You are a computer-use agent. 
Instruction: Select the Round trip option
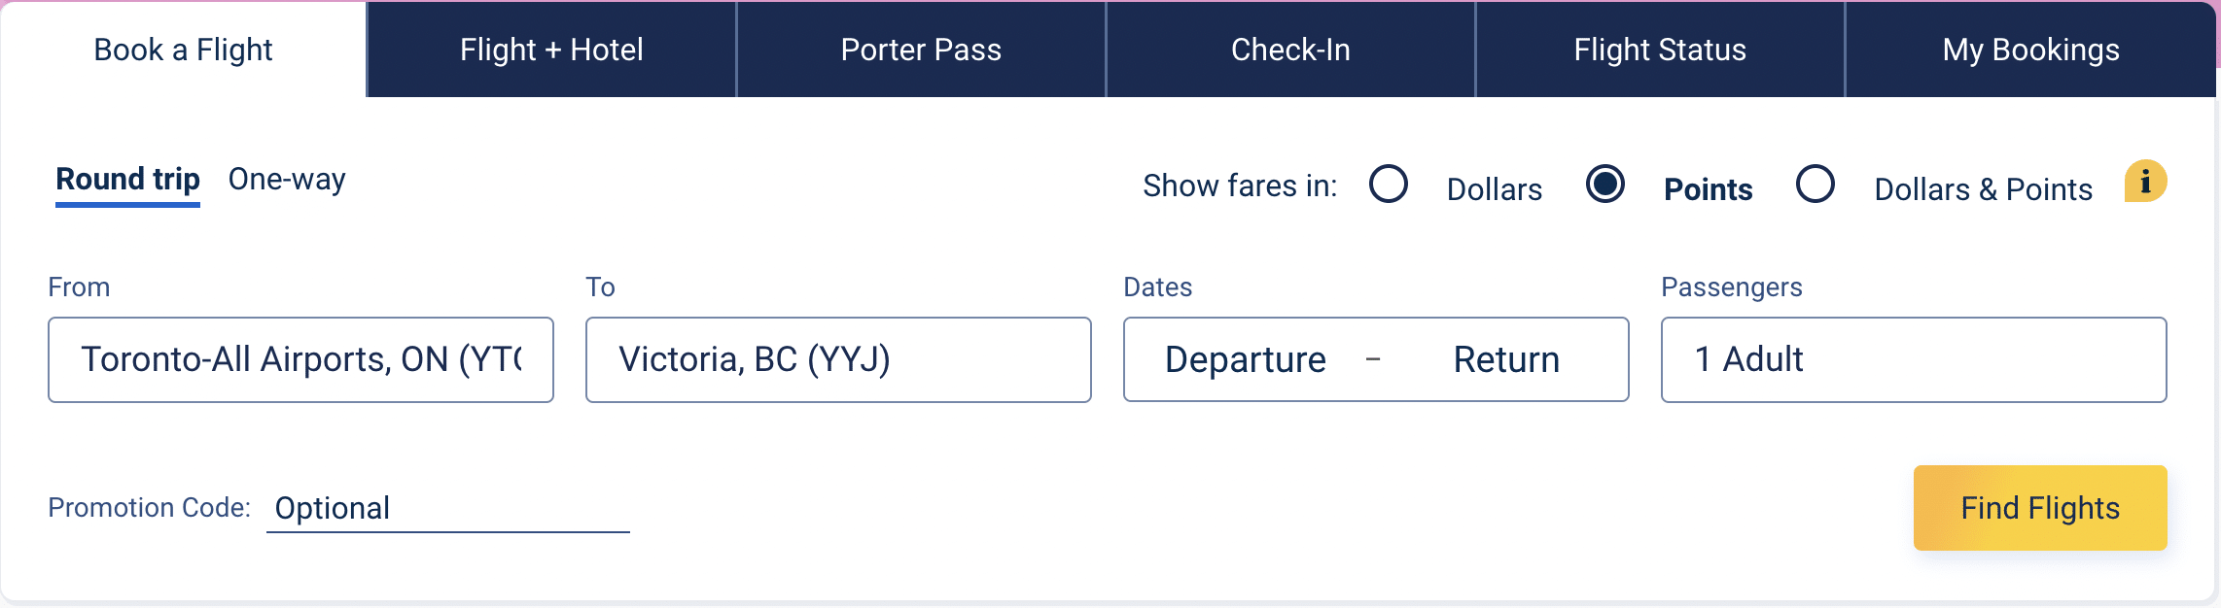pyautogui.click(x=127, y=180)
